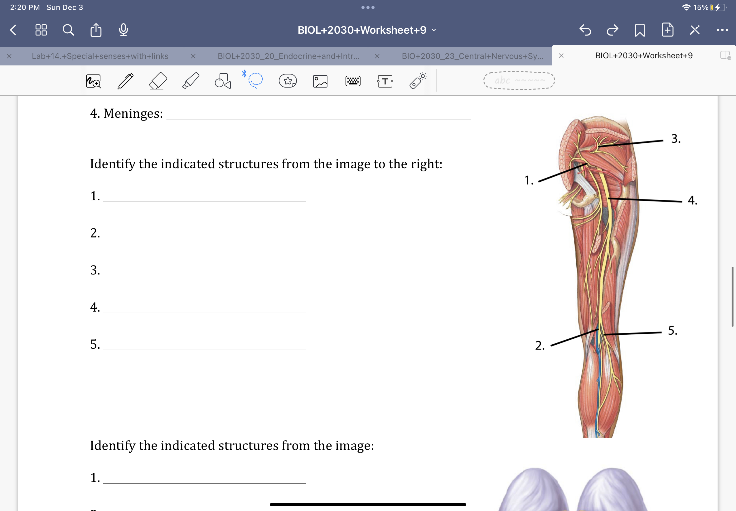Select the Highlighter tool
The image size is (736, 511).
click(190, 80)
